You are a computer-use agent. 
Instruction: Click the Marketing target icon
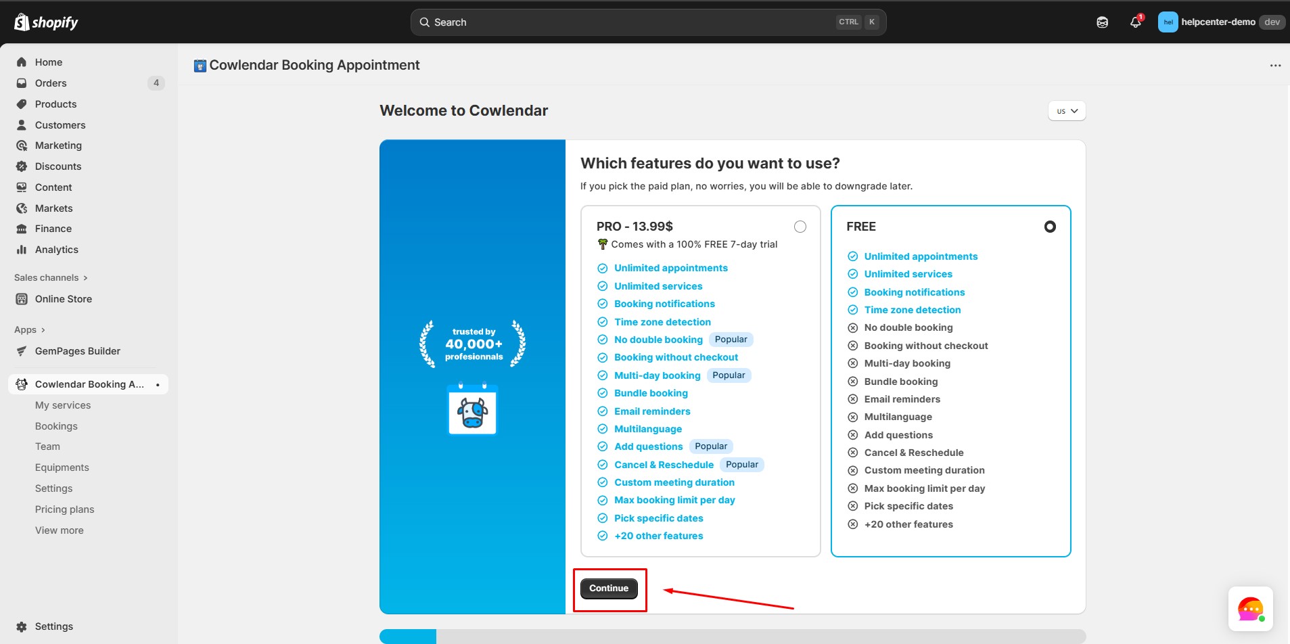22,145
